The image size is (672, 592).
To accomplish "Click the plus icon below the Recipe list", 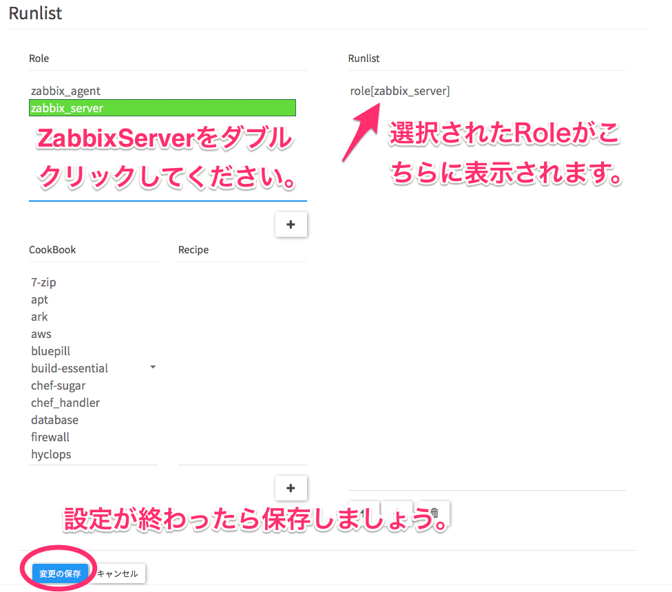I will pyautogui.click(x=291, y=488).
